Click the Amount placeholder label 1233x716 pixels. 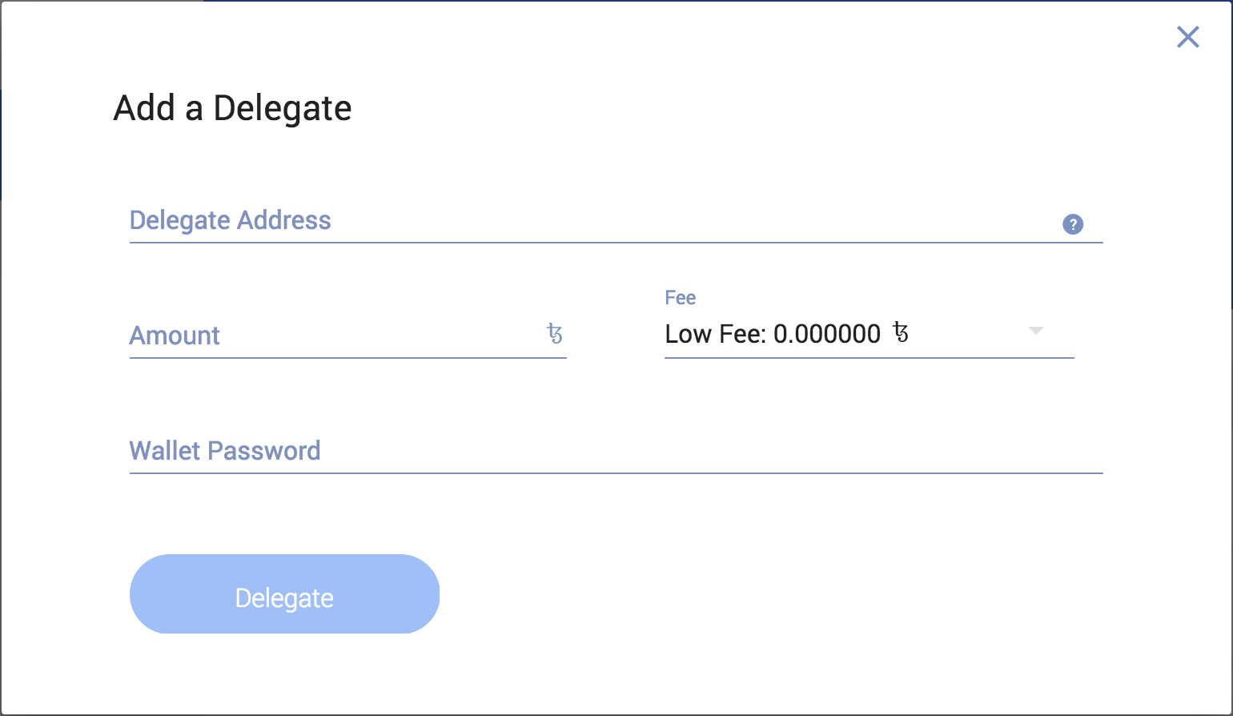click(175, 336)
